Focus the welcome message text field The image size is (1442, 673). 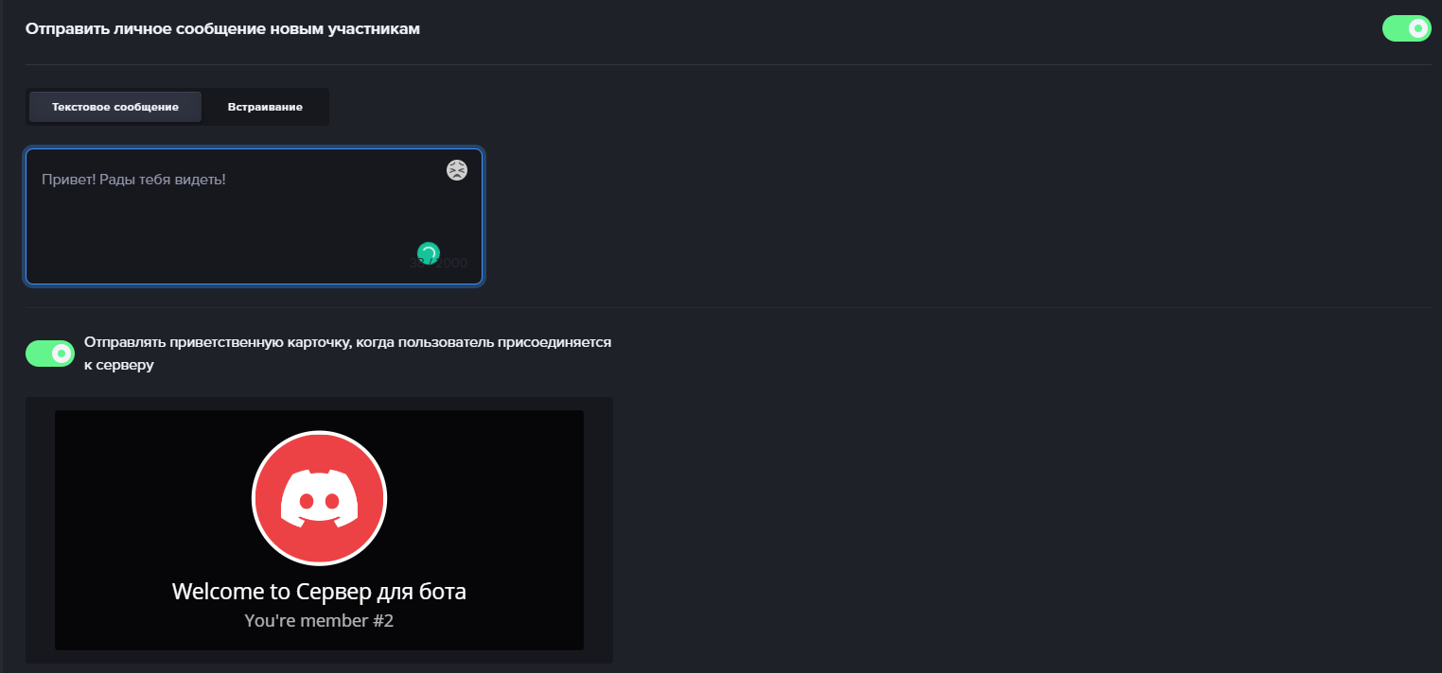255,216
